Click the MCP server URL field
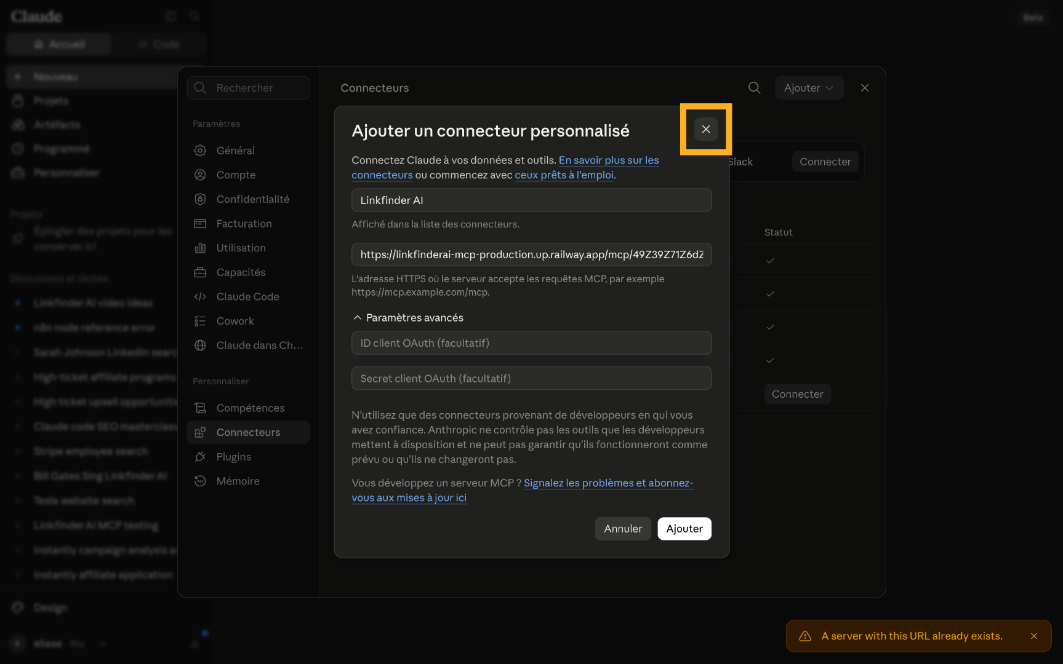Screen dimensions: 1063x664 tap(532, 255)
